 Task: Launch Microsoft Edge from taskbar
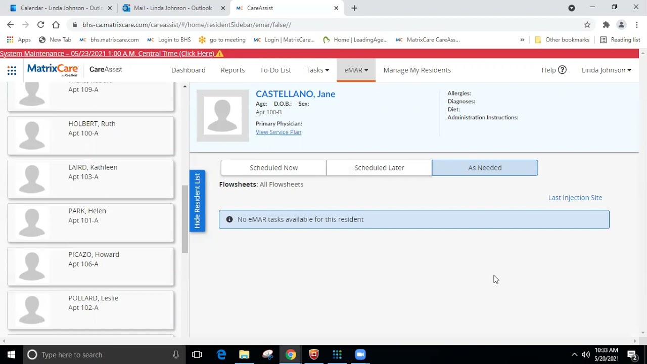point(221,354)
